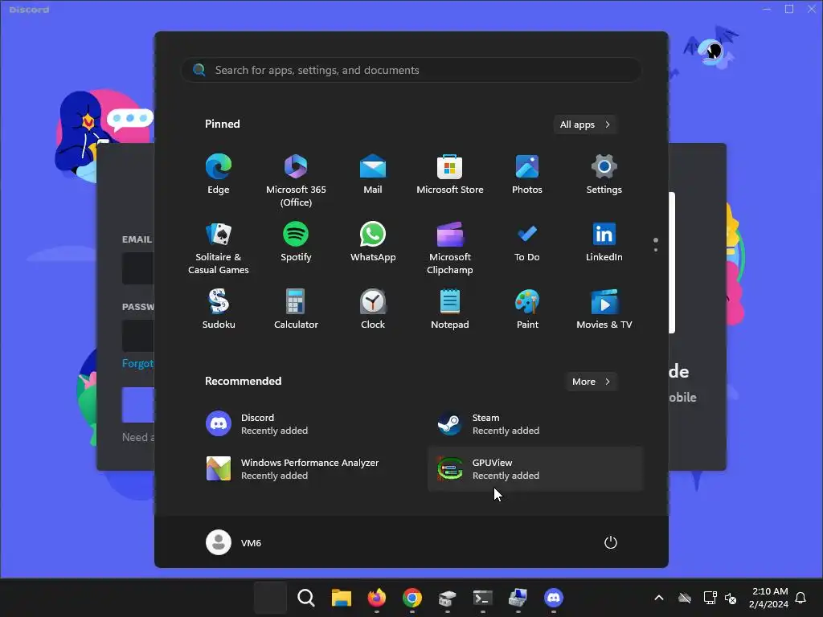Launch Notepad from pinned apps
This screenshot has height=617, width=823.
click(450, 309)
